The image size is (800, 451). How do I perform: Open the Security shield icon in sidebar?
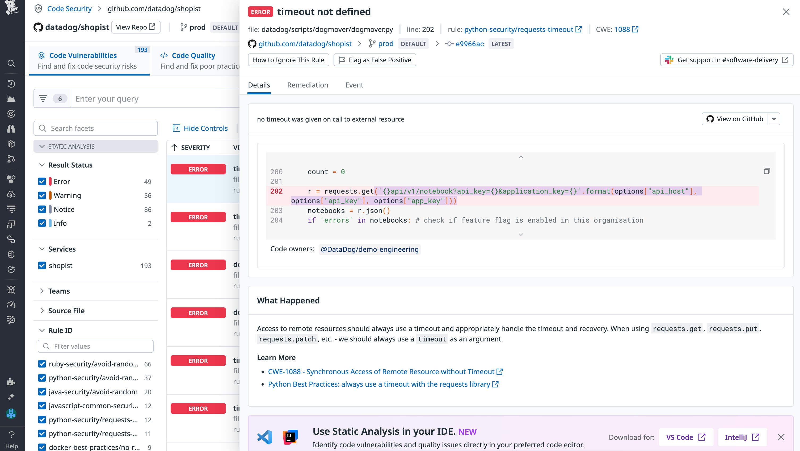[11, 254]
